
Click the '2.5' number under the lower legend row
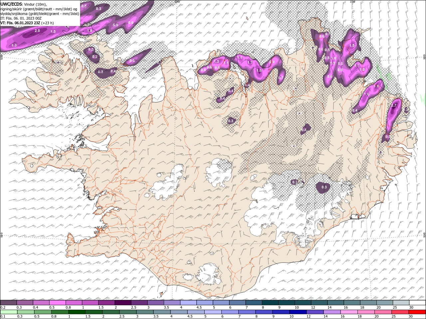tap(122, 317)
